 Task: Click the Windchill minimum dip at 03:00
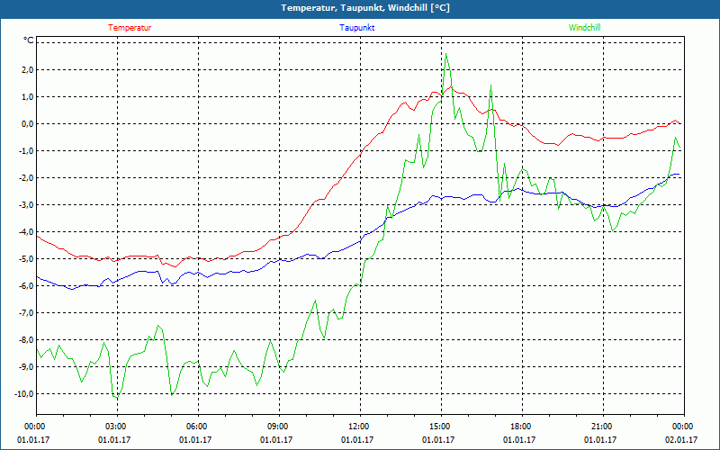(x=117, y=397)
